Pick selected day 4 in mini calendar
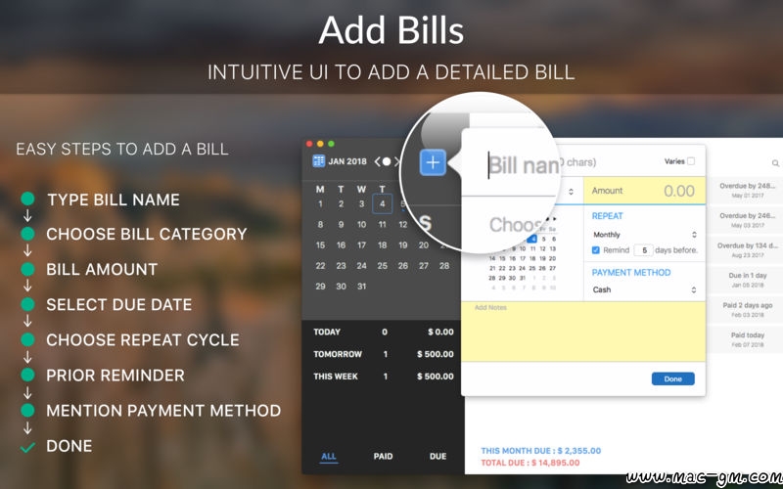 [x=532, y=239]
